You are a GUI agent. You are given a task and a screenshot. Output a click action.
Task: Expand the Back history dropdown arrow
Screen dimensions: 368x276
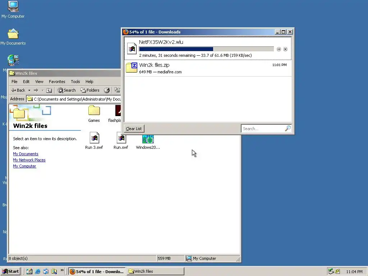click(x=29, y=90)
